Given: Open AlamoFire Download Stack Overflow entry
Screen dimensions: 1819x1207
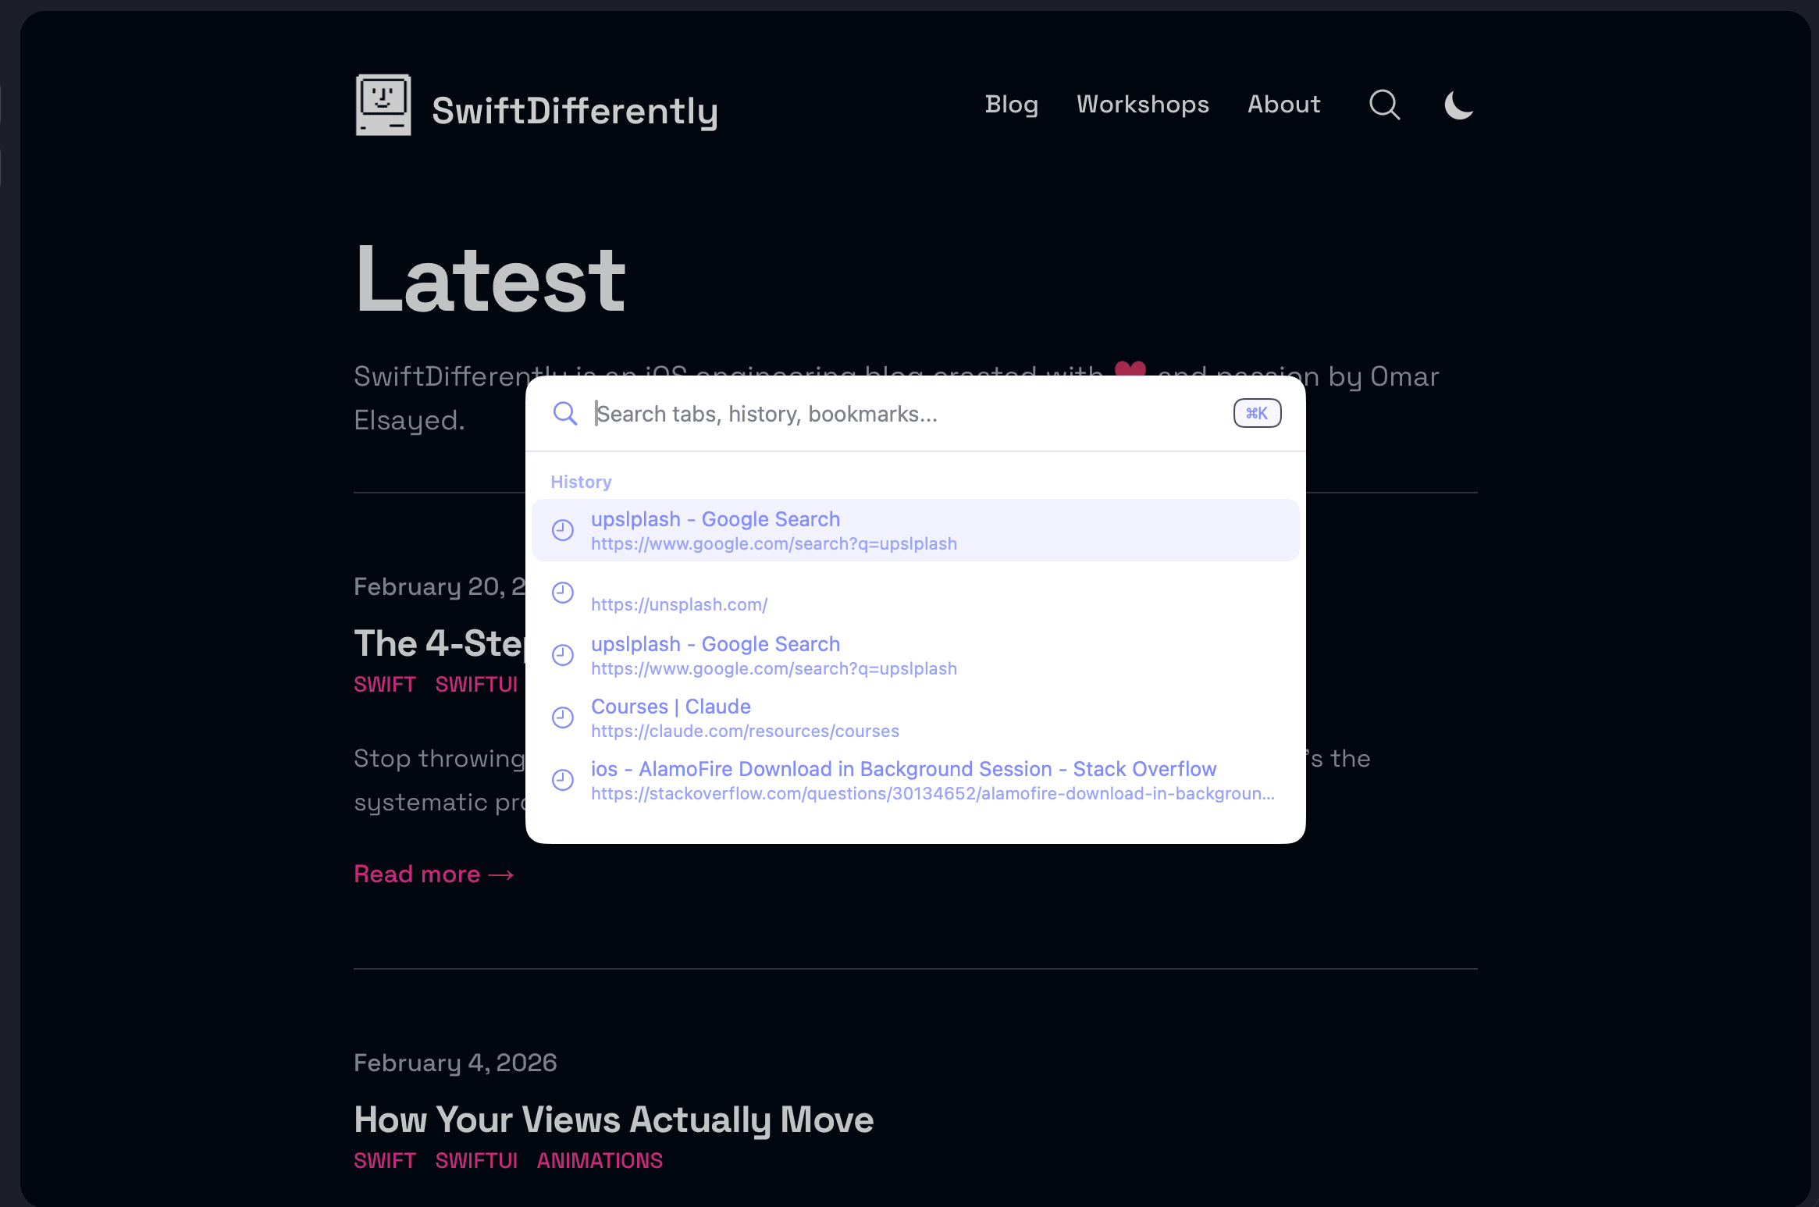Looking at the screenshot, I should [x=903, y=770].
